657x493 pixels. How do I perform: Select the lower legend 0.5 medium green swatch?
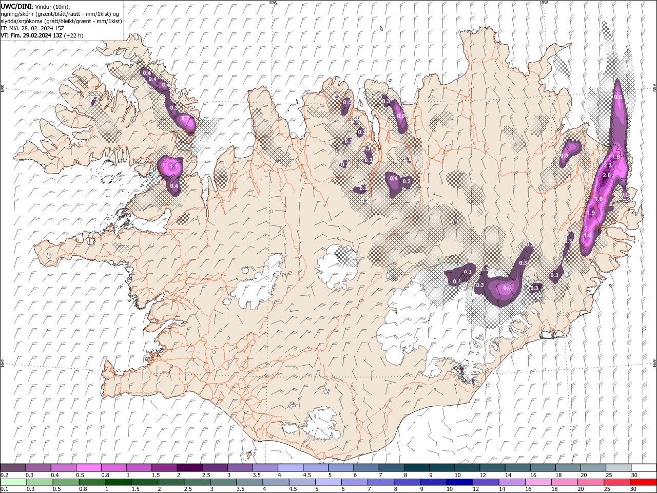(x=66, y=482)
